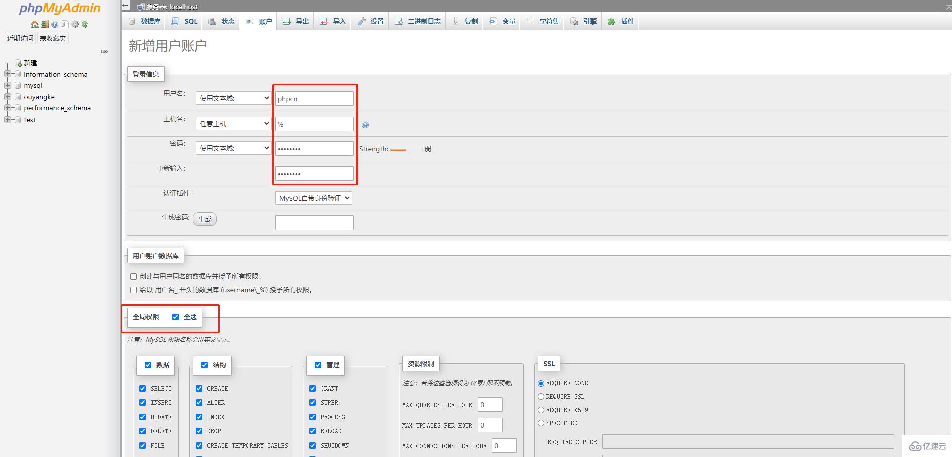Toggle the 全选 check-all global privileges checkbox
This screenshot has width=952, height=457.
click(175, 317)
